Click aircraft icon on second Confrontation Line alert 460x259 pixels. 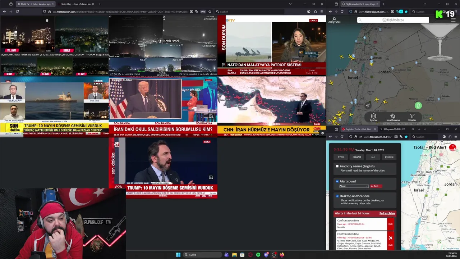[390, 238]
